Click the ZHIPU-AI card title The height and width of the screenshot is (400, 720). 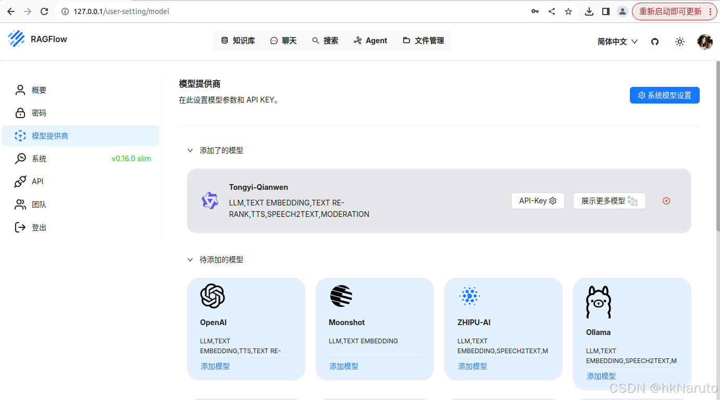pos(474,322)
